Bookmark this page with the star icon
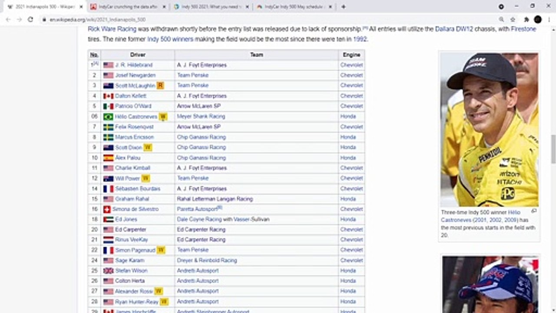Image resolution: width=556 pixels, height=313 pixels. click(x=513, y=20)
